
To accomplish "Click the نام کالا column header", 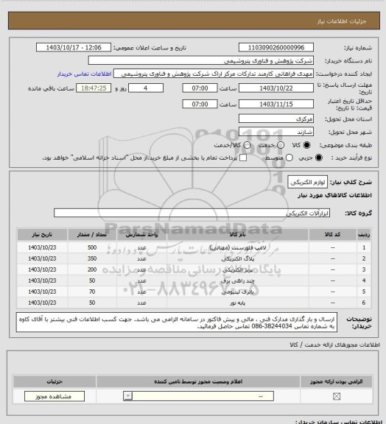I will tap(238, 235).
